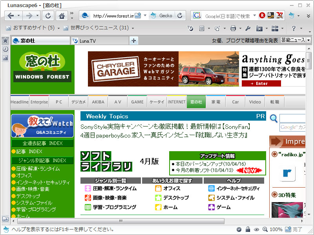Screen dimensions: 314x235
Task: Click the new window/duplicate tab icon
Action: tap(217, 28)
